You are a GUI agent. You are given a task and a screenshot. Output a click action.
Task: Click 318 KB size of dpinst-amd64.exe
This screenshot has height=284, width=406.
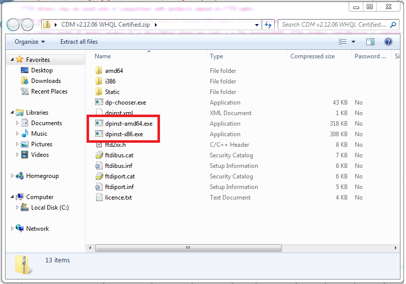click(339, 123)
